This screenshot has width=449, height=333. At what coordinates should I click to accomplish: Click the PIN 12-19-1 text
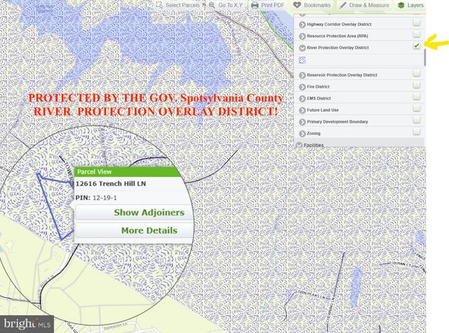[96, 198]
